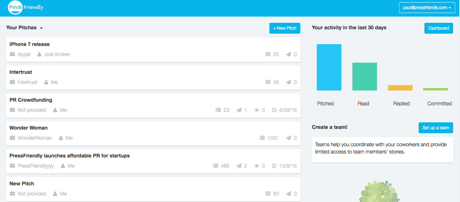Screen dimensions: 460x202
Task: Click person icon in Intertrust row
Action: point(46,82)
